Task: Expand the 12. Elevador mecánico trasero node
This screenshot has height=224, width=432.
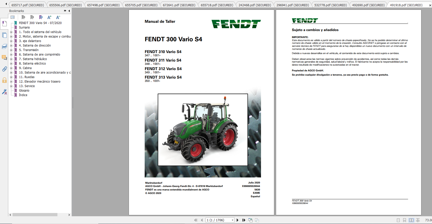Action: [11, 82]
